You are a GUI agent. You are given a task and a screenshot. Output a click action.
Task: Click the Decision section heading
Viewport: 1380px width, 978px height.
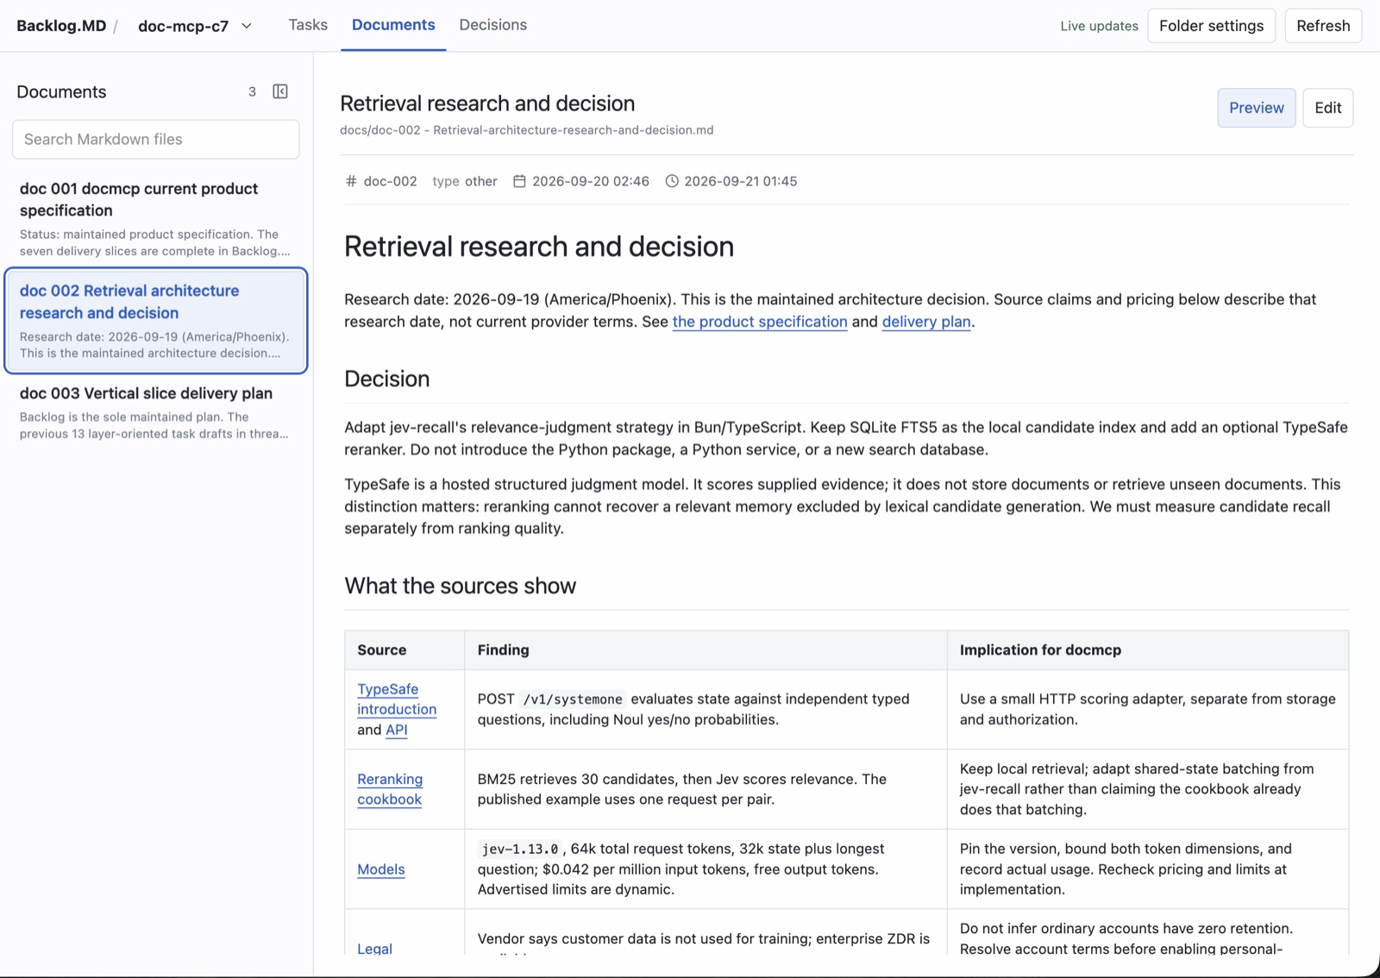[x=386, y=379]
